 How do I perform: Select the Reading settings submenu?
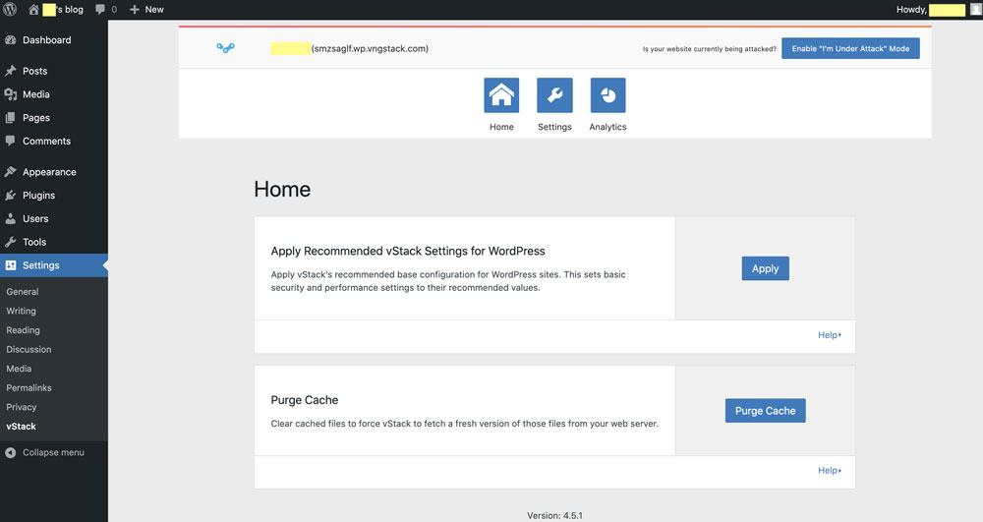(24, 330)
